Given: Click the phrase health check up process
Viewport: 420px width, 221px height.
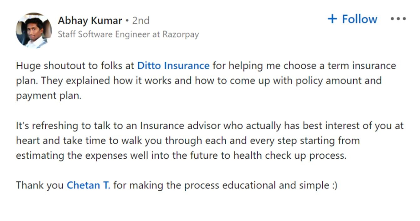Looking at the screenshot, I should click(289, 156).
